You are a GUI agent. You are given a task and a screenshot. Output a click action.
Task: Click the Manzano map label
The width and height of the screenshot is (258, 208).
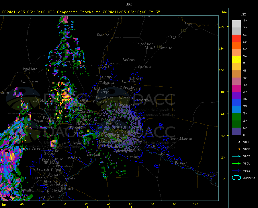point(26,190)
